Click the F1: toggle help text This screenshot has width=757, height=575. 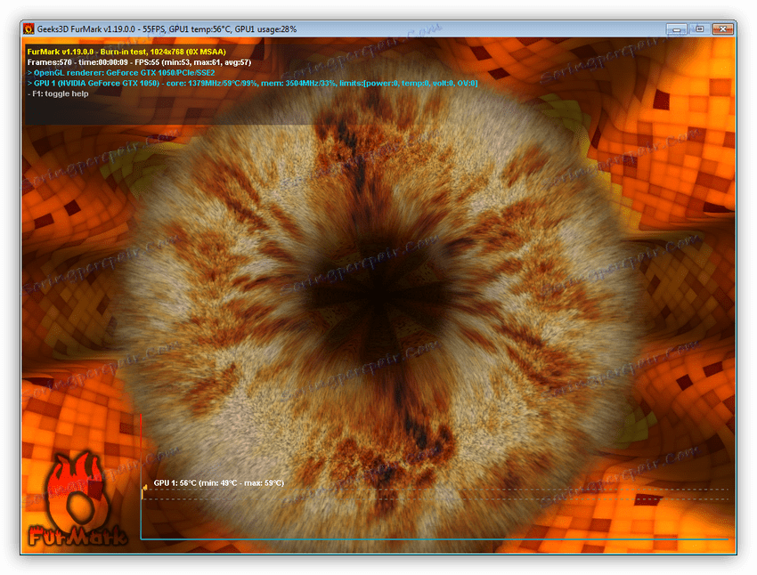pyautogui.click(x=58, y=94)
